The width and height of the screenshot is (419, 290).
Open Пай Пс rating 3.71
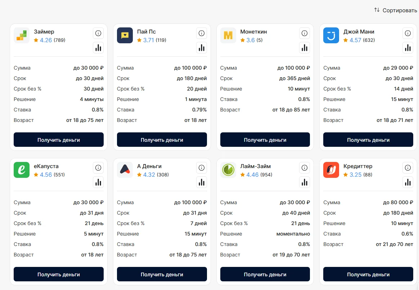tap(149, 40)
